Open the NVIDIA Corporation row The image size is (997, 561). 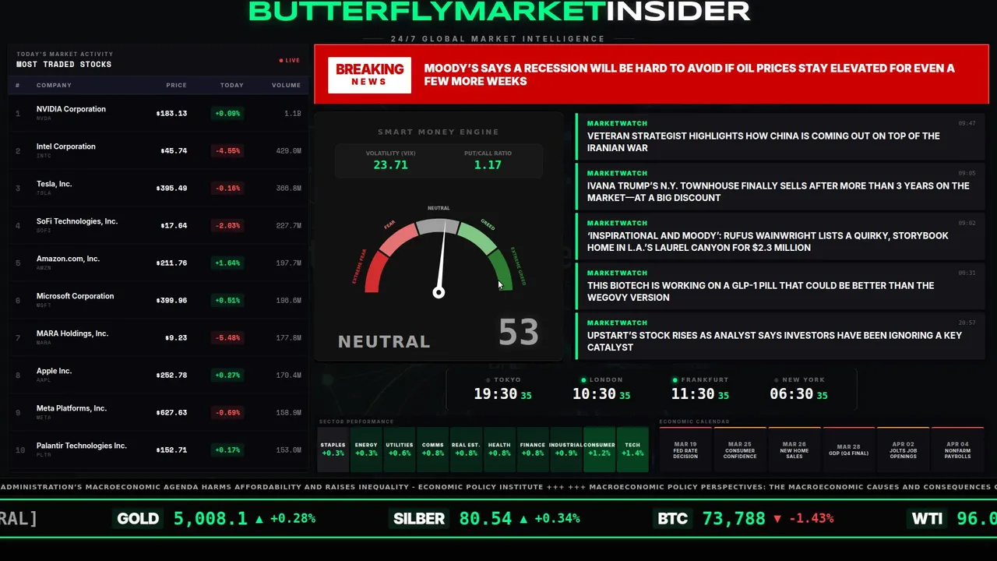pos(158,113)
